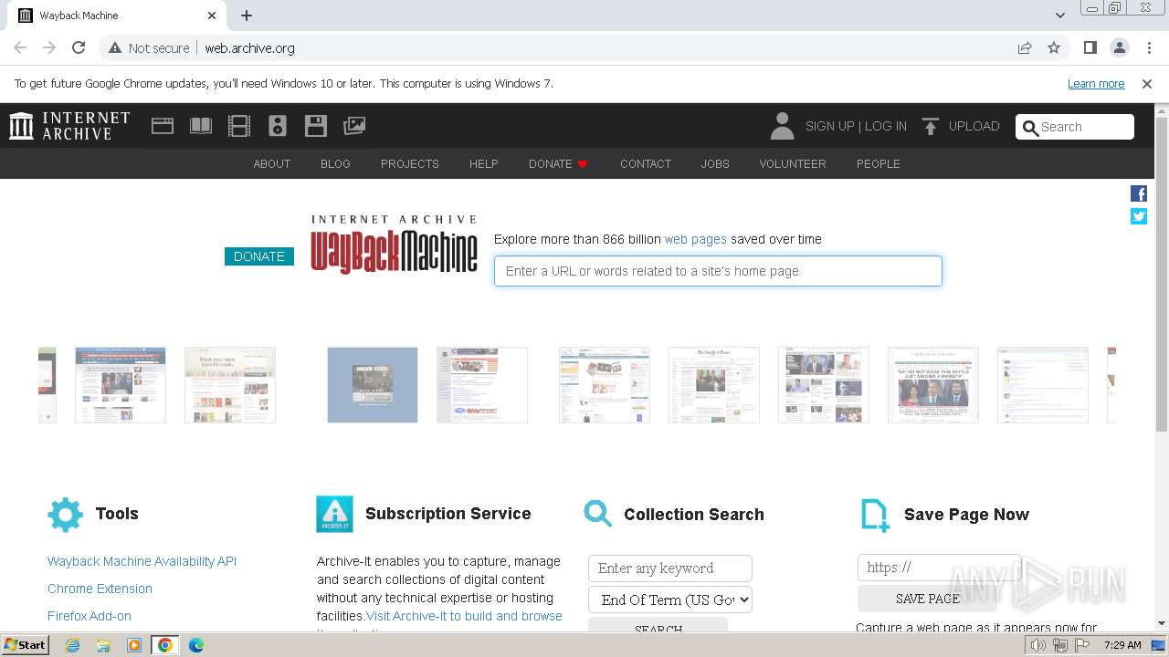Open the tab search dropdown arrow
The image size is (1169, 657).
click(x=1059, y=16)
